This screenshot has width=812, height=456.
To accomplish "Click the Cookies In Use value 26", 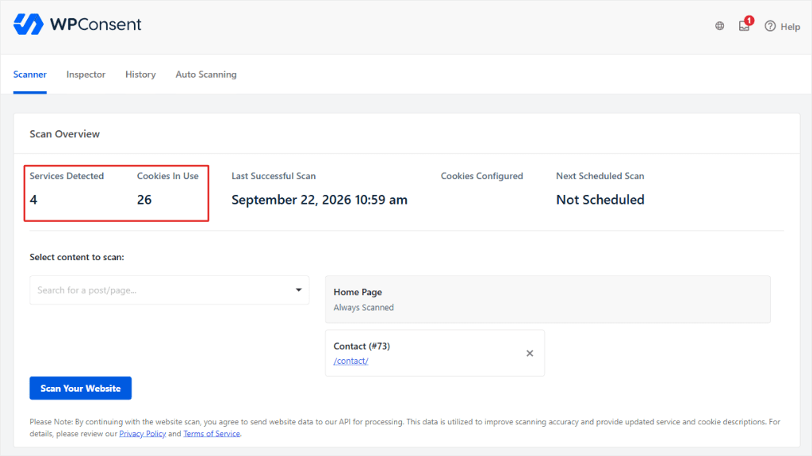I will coord(144,200).
